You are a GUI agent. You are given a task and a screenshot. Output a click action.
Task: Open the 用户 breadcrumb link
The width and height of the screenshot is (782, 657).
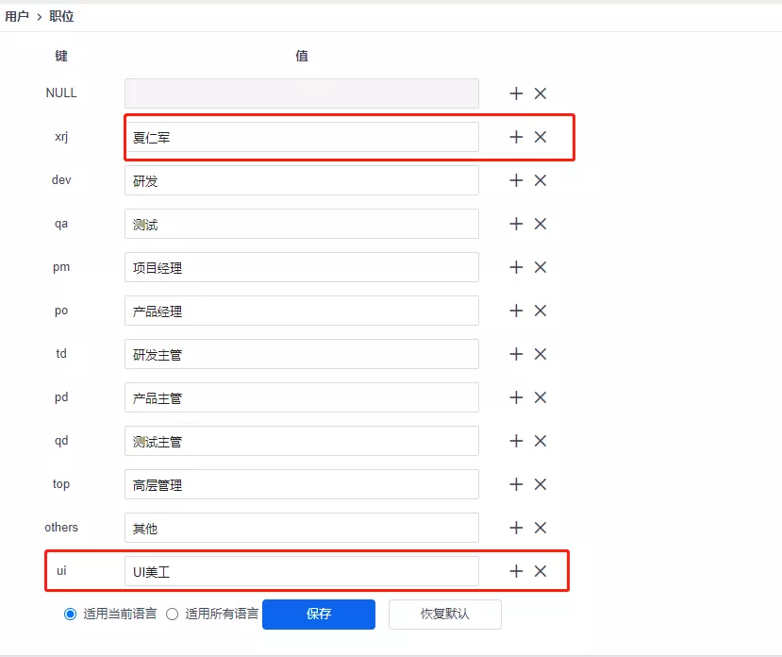(17, 16)
